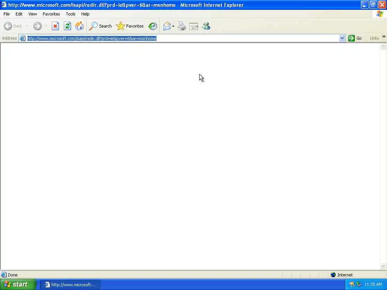Expand the Links toolbar chevron
Image resolution: width=387 pixels, height=290 pixels.
384,37
